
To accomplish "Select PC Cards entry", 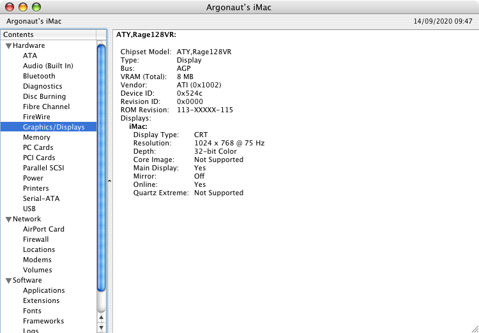I will click(38, 147).
